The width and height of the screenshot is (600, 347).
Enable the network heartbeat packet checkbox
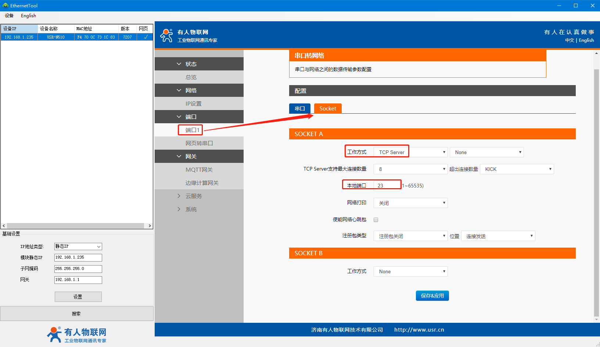pyautogui.click(x=376, y=220)
